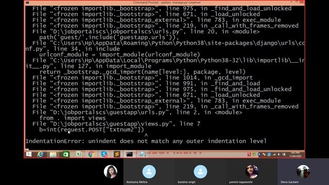This screenshot has height=185, width=329.
Task: Click guestapp\urls.py line 2 traceback entry
Action: 137,112
